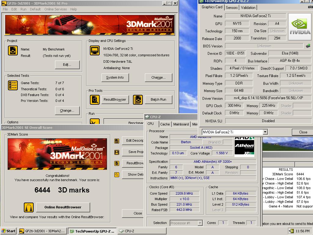Select the CPU tab in CPU-Z
The image size is (313, 235).
tap(151, 124)
